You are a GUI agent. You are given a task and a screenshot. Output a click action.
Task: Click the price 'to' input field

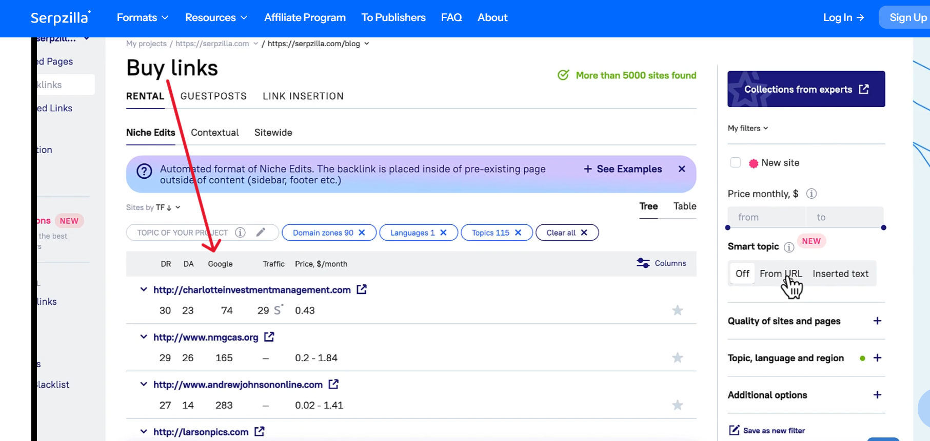(x=844, y=217)
